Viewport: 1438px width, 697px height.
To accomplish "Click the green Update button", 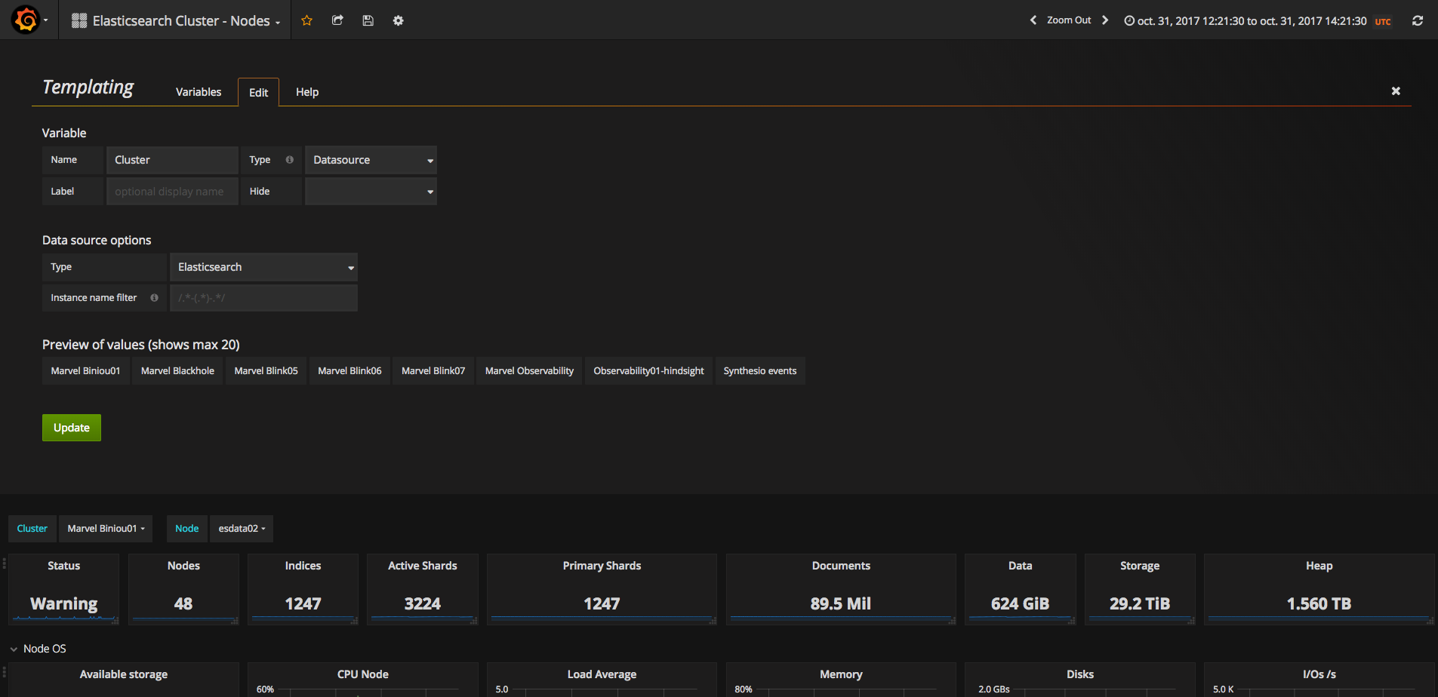I will pyautogui.click(x=72, y=428).
